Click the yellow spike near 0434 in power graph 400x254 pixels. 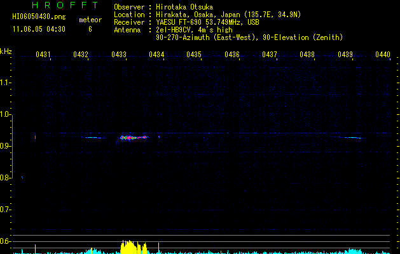[159, 248]
